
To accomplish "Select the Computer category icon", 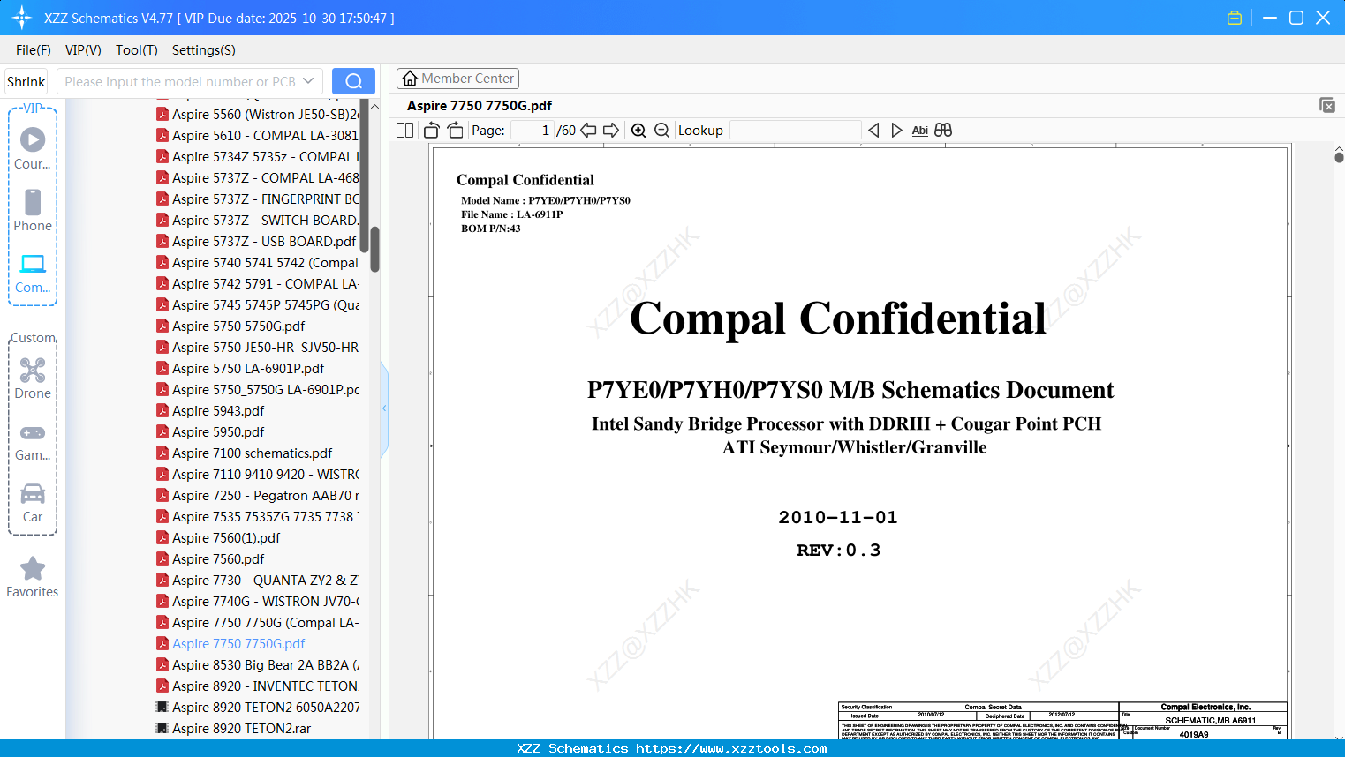I will (33, 273).
